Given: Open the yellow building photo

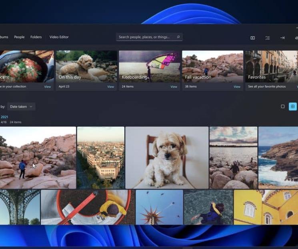Looking at the screenshot, I should click(x=266, y=207).
